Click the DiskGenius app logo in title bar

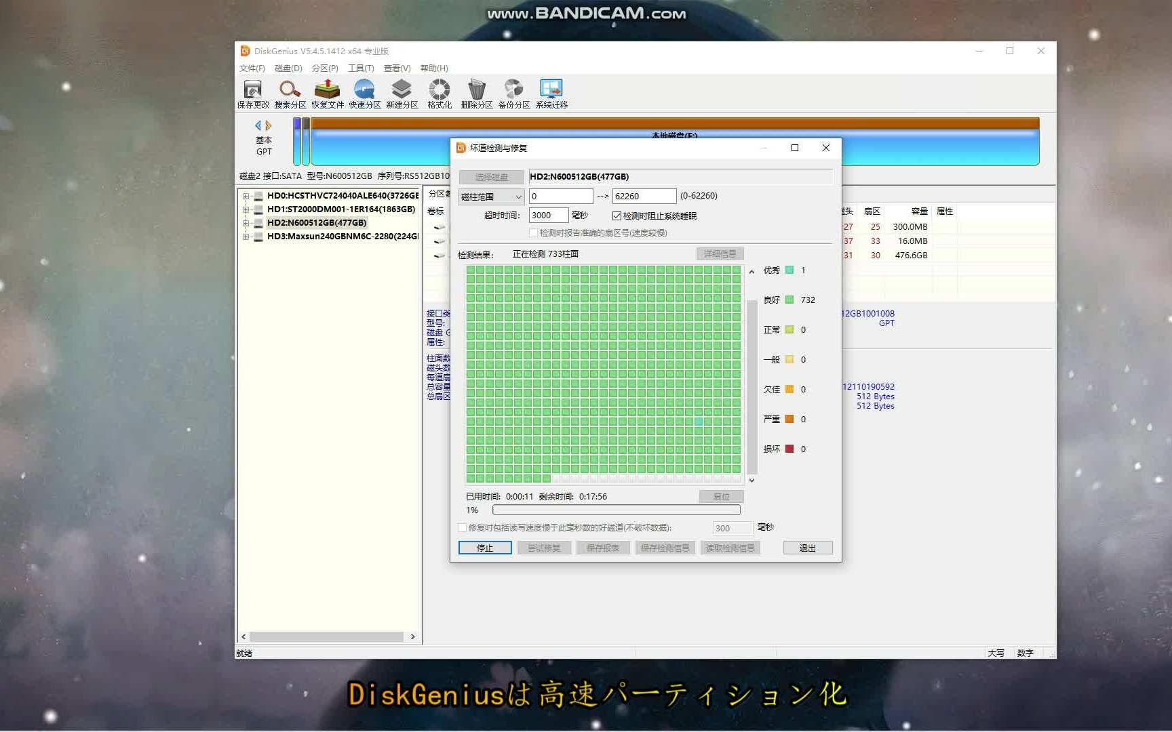click(x=246, y=51)
